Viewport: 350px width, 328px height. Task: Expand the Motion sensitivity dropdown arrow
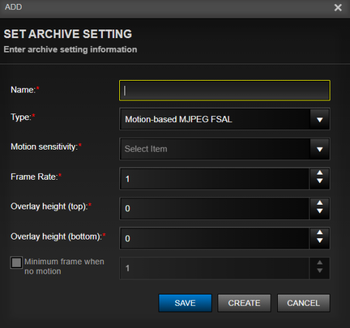[x=320, y=150]
